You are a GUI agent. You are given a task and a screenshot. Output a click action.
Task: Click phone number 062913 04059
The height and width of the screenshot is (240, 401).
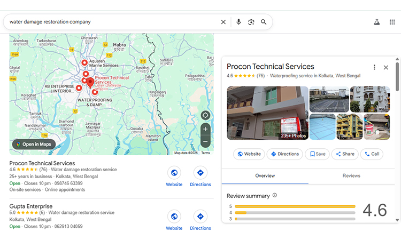pyautogui.click(x=68, y=227)
